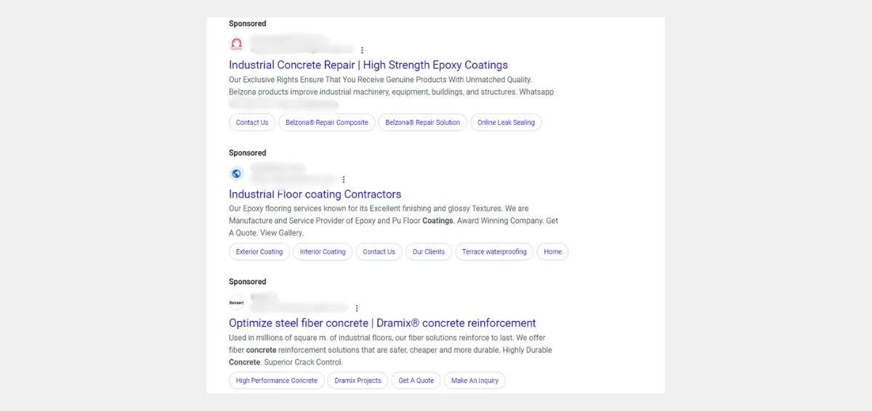Select Terrace waterproofing chip
The width and height of the screenshot is (872, 411).
pos(494,252)
